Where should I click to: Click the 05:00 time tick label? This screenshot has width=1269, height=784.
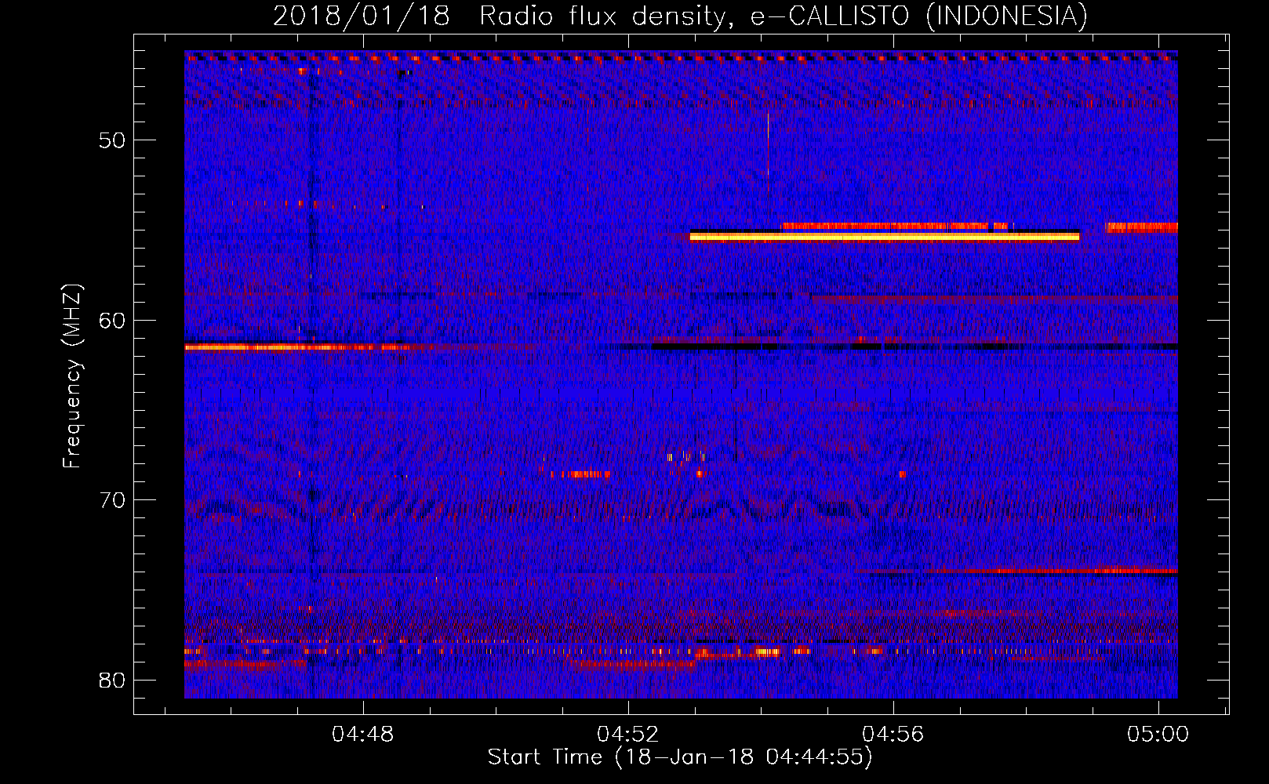(1158, 735)
